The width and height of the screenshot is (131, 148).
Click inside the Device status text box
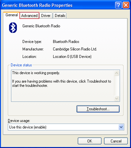63,86
